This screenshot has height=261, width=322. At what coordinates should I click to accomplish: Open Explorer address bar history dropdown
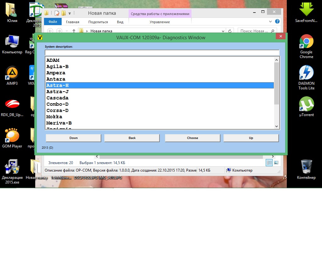click(x=223, y=31)
